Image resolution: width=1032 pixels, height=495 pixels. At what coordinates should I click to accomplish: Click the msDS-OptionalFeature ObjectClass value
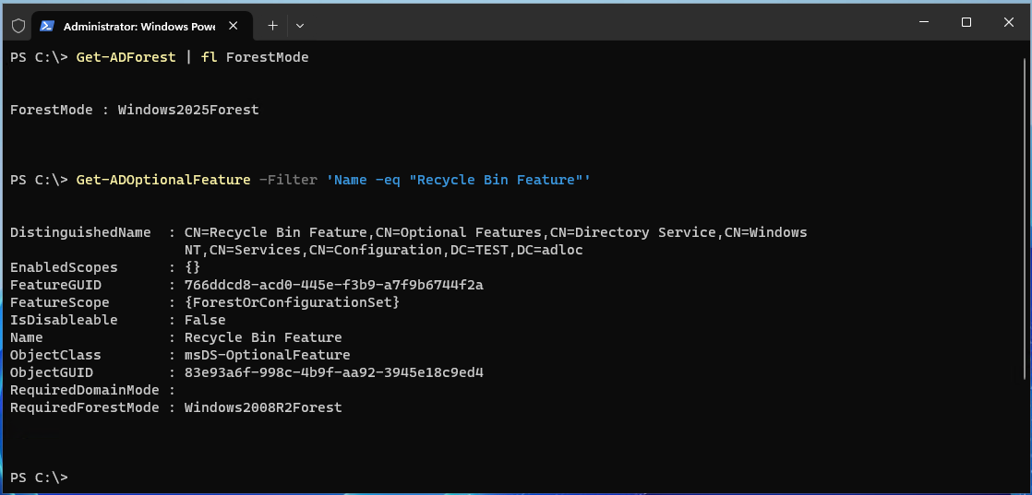point(267,355)
